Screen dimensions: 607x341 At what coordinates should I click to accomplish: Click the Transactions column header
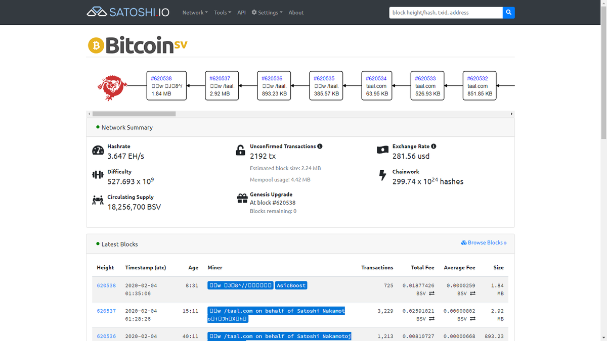(377, 267)
